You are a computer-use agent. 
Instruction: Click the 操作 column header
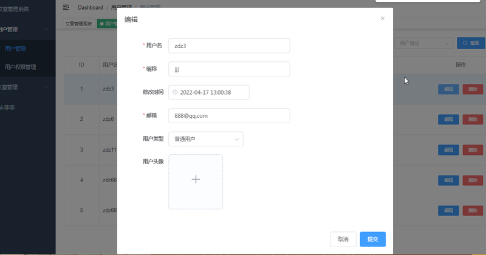tap(460, 65)
